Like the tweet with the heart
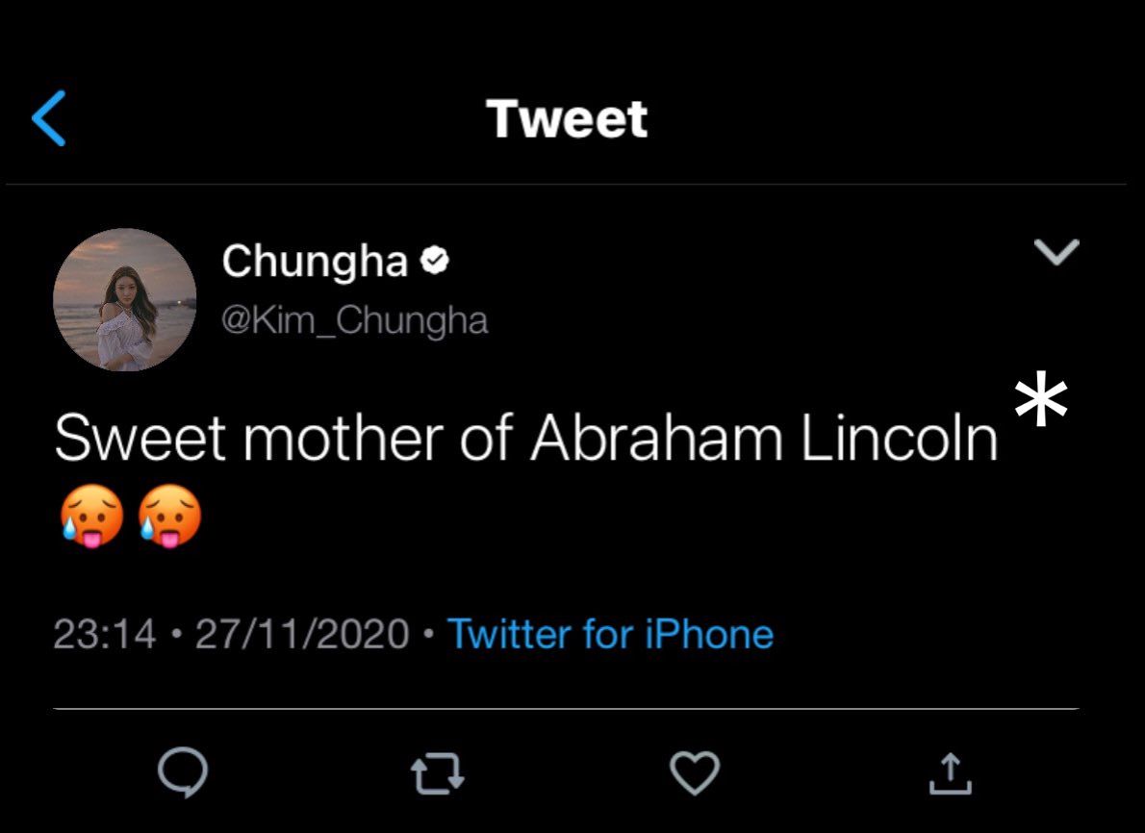1145x833 pixels. click(694, 773)
